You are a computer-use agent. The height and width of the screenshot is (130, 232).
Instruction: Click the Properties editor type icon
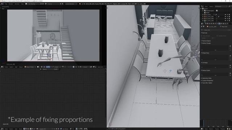point(202,23)
